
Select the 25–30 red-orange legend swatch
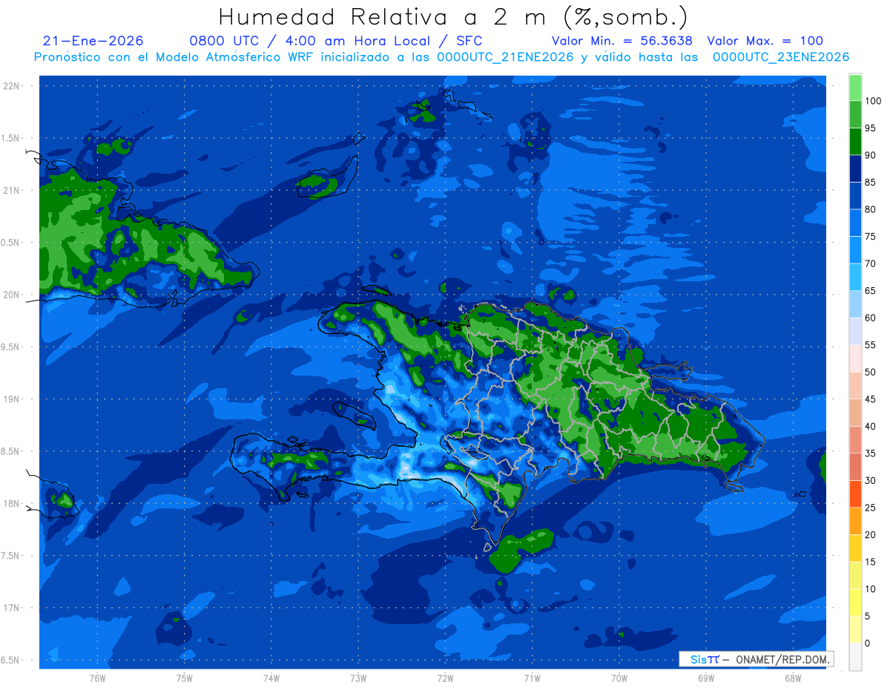click(x=855, y=494)
